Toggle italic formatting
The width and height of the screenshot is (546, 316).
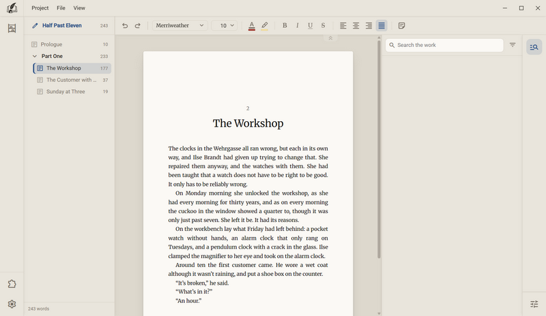(x=298, y=25)
